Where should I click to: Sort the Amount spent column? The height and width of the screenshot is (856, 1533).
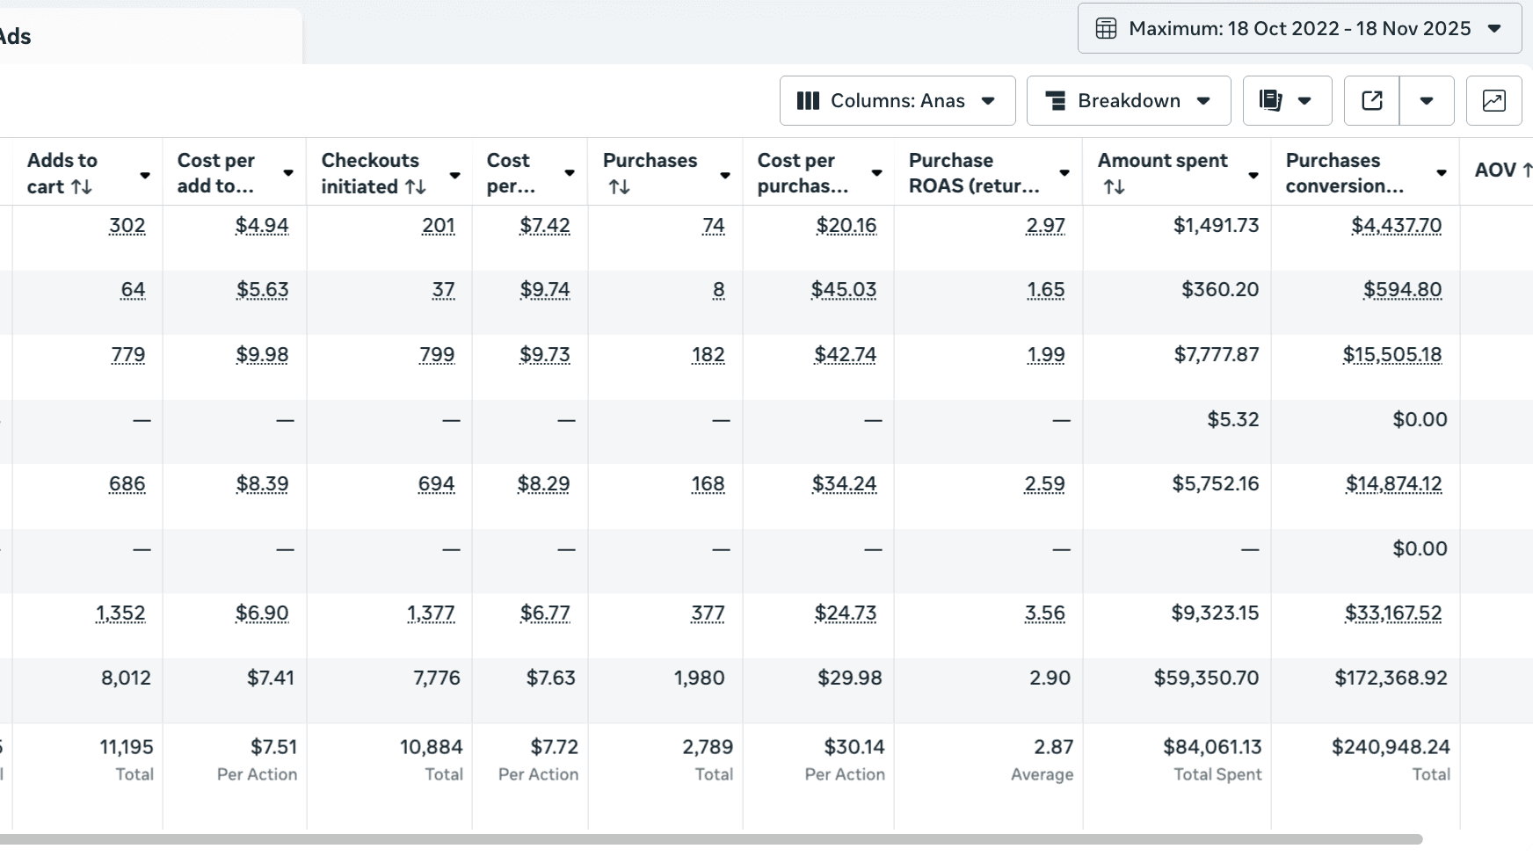pos(1114,187)
